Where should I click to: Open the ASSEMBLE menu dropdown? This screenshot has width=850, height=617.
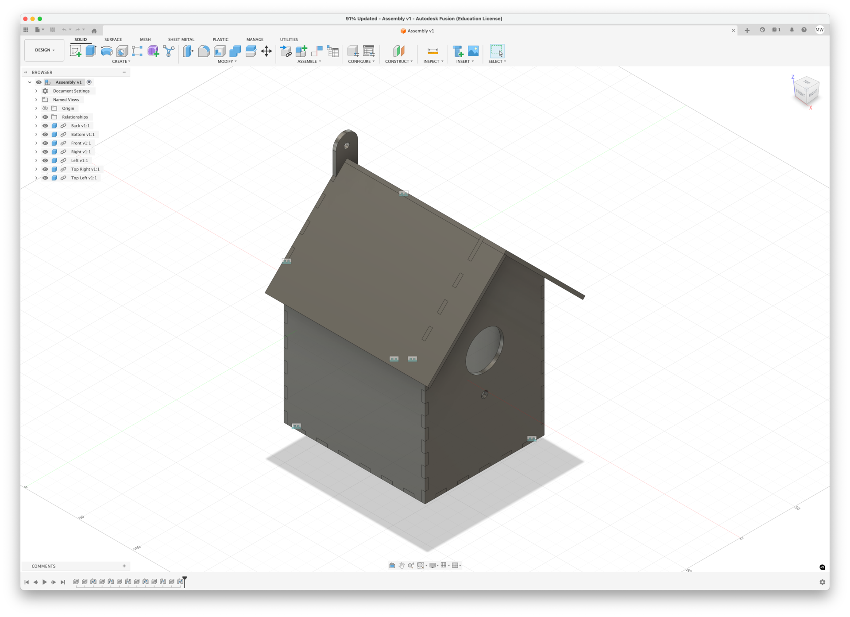(309, 62)
